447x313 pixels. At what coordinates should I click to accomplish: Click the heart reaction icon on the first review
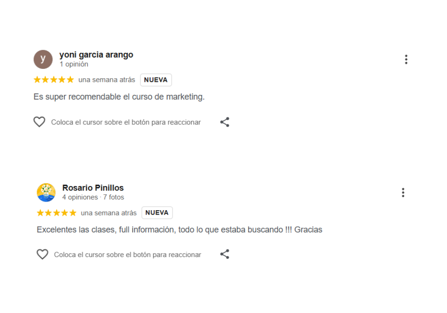click(39, 122)
